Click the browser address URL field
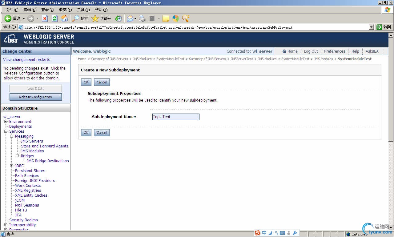This screenshot has width=394, height=237. pyautogui.click(x=196, y=27)
